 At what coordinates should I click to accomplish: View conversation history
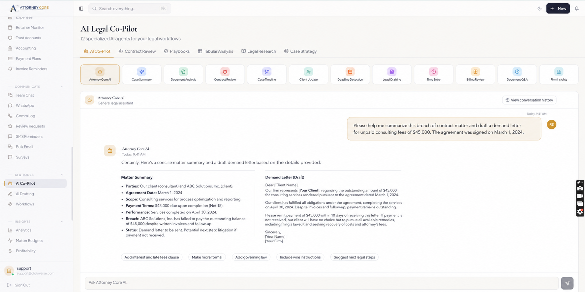click(529, 100)
